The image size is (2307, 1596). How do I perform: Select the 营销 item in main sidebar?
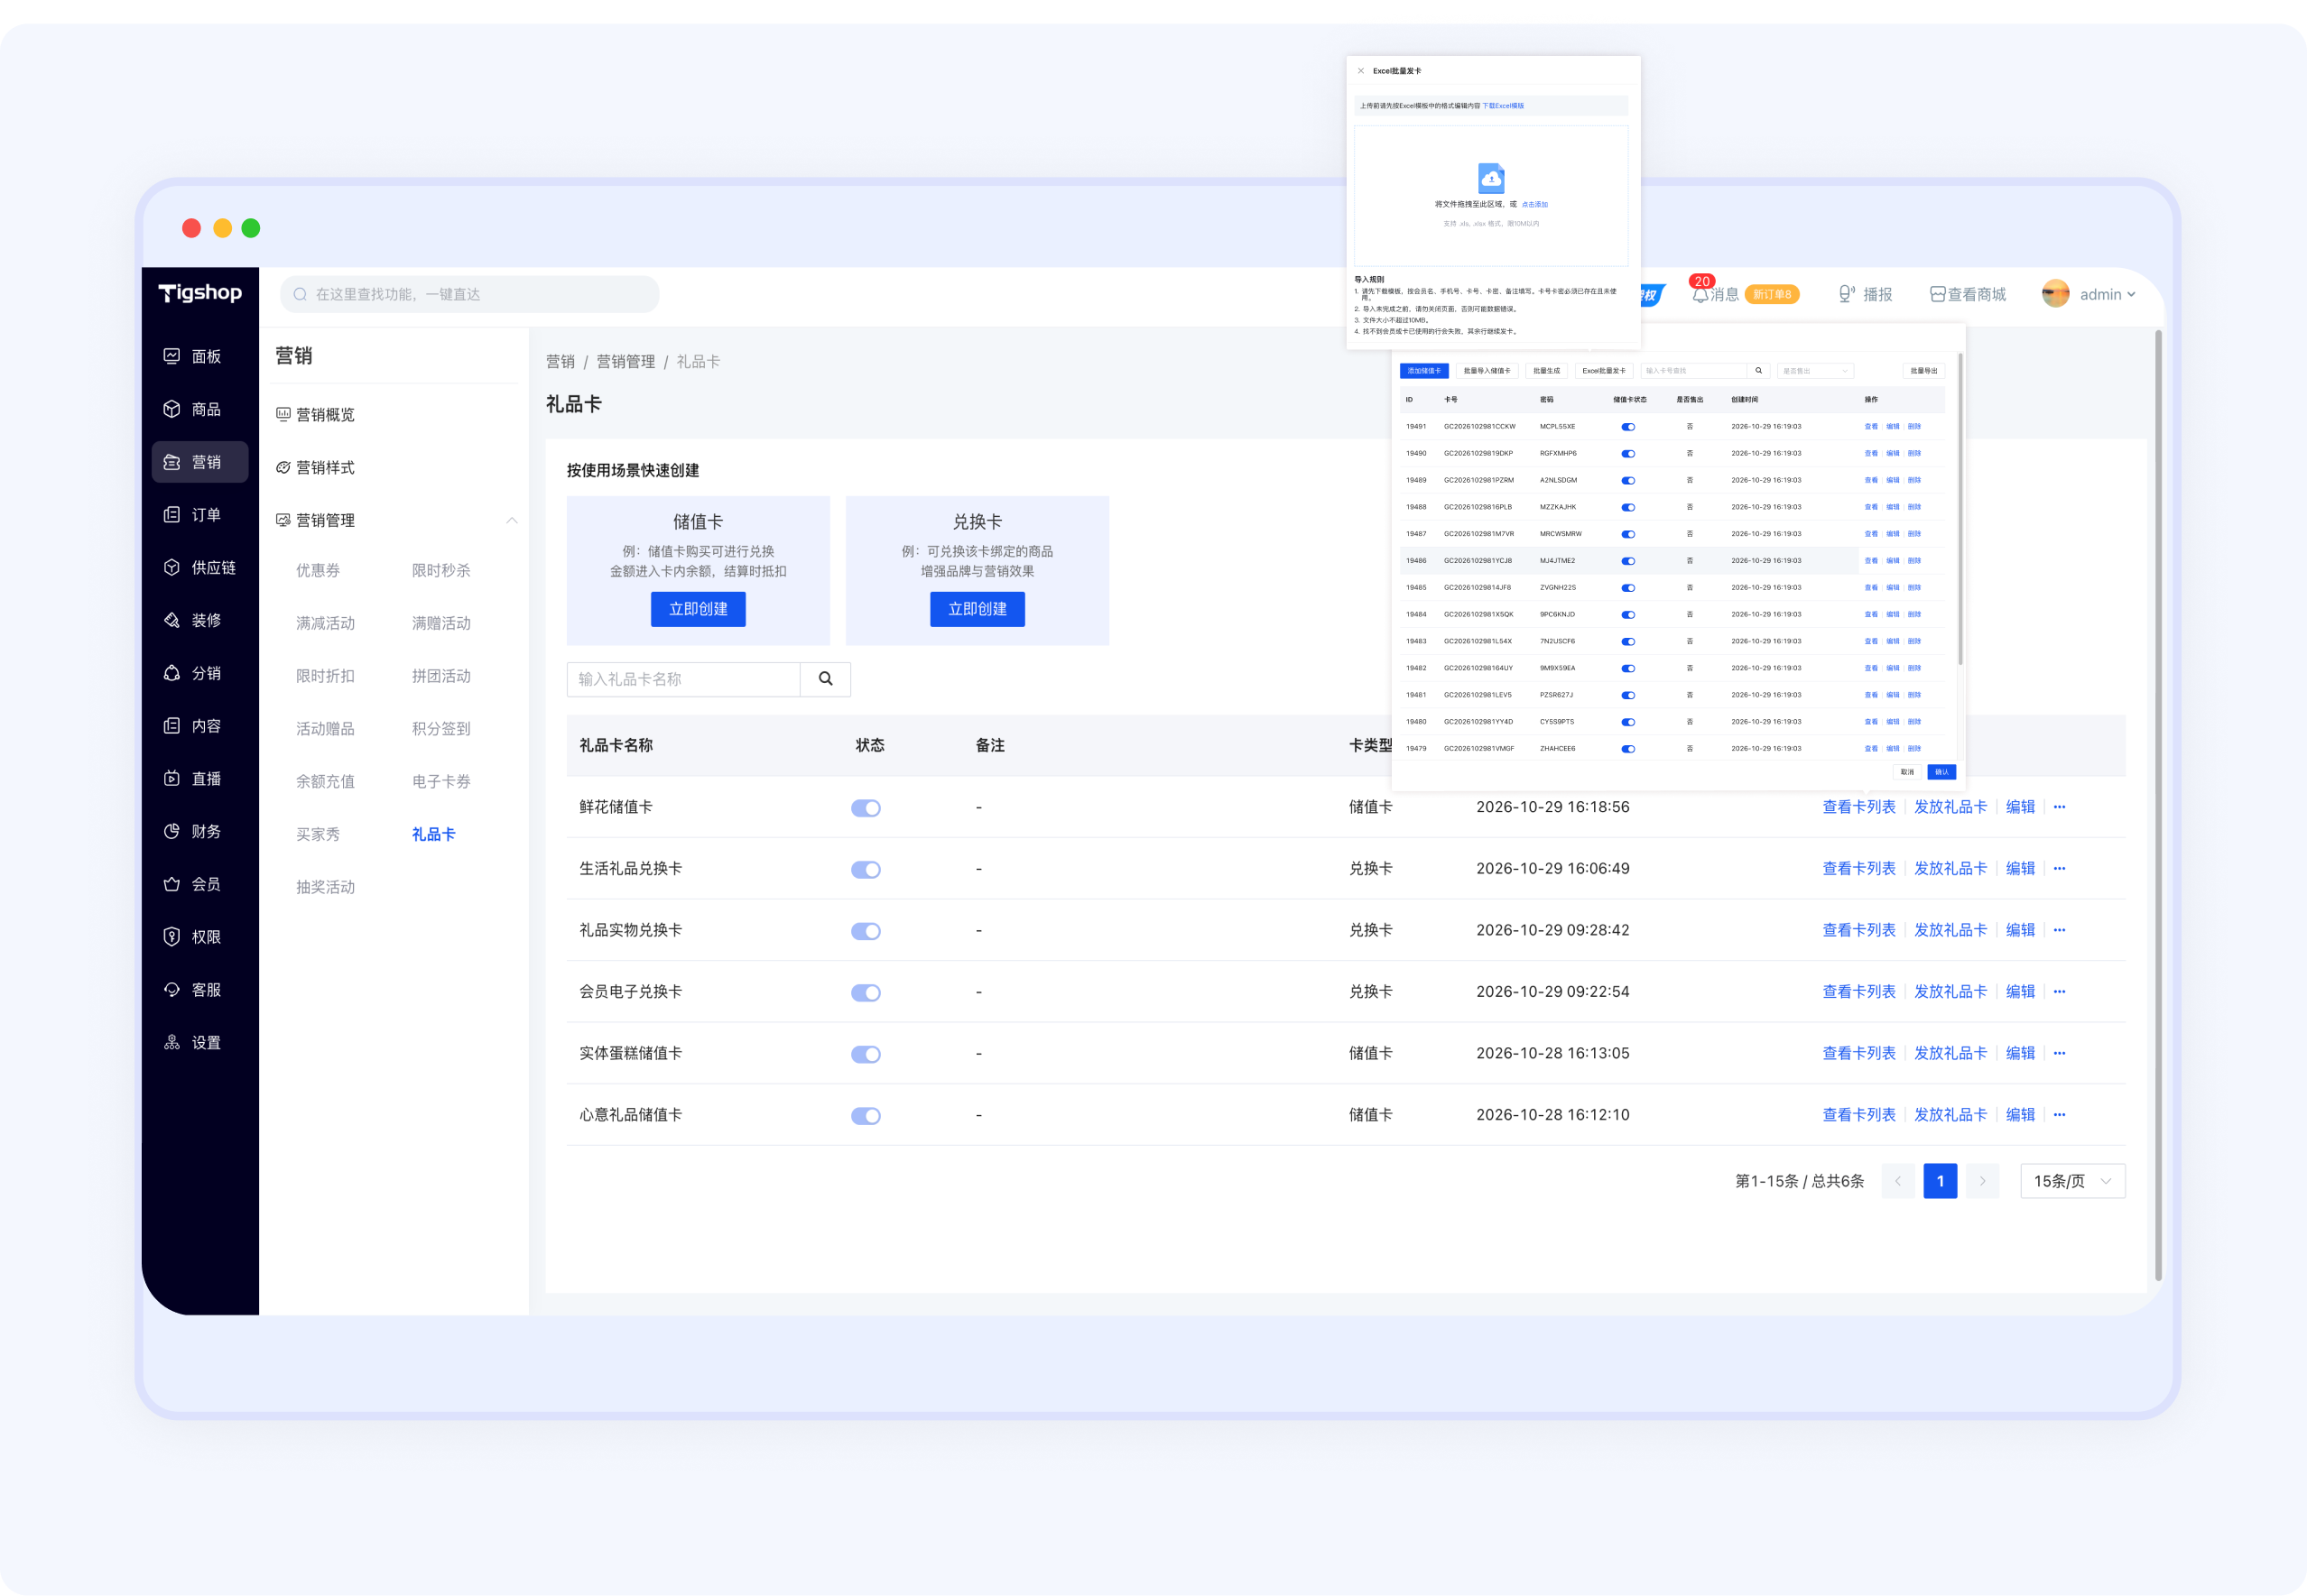click(200, 462)
